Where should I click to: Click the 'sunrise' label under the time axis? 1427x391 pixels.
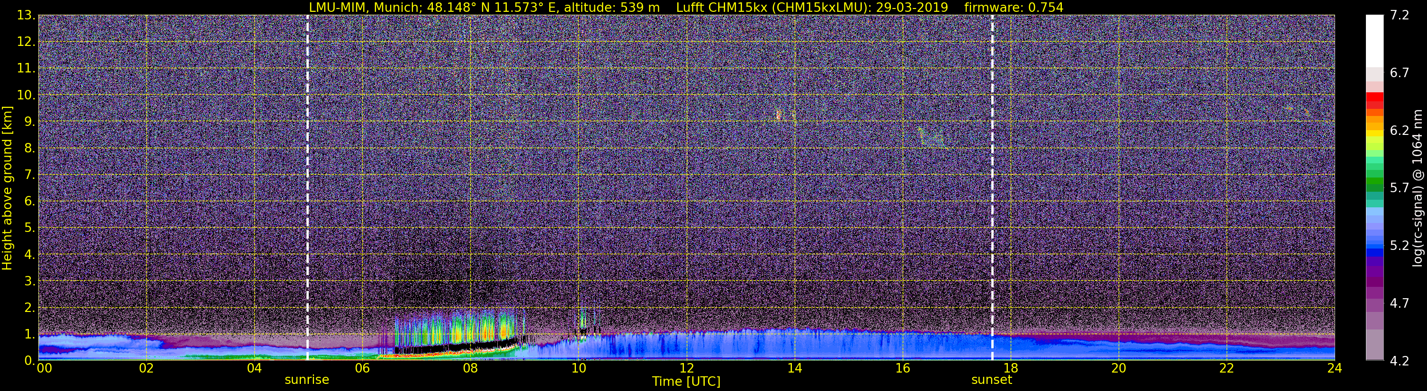point(307,380)
